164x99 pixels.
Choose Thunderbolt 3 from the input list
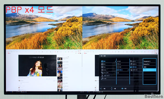pos(147,61)
